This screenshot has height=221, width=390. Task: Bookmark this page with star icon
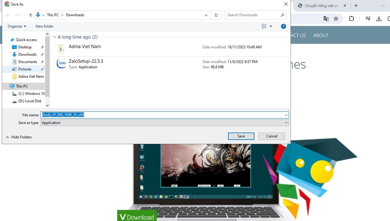pyautogui.click(x=336, y=19)
